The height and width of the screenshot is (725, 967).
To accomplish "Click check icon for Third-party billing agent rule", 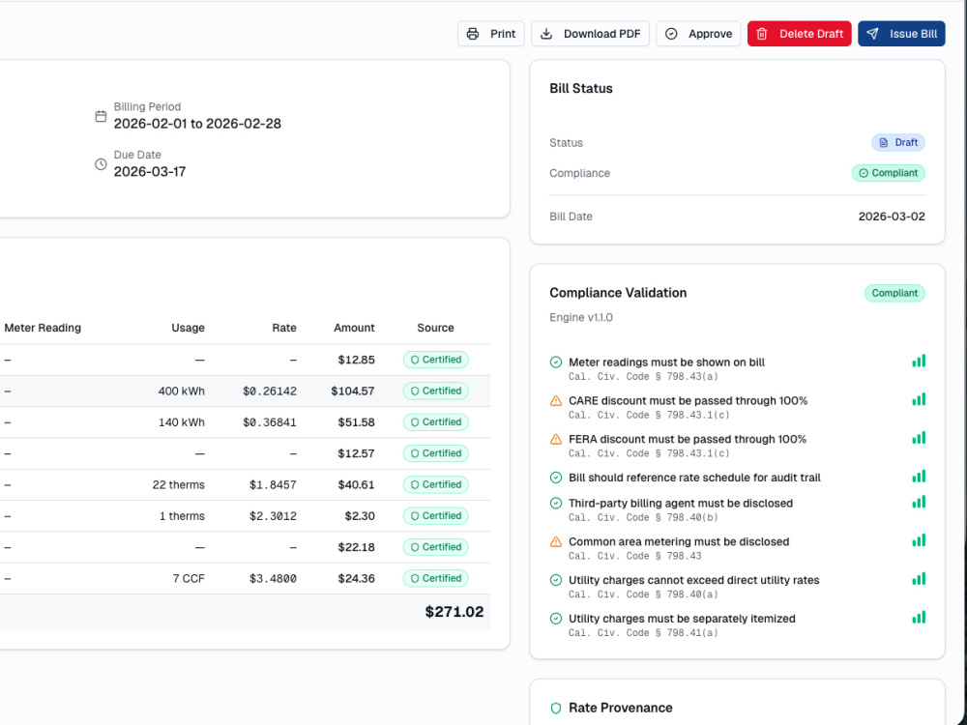I will (556, 503).
